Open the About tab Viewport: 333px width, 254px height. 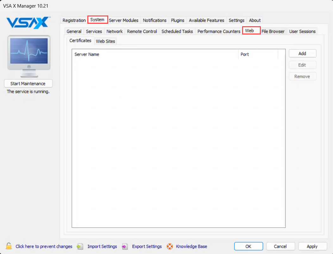pyautogui.click(x=254, y=20)
